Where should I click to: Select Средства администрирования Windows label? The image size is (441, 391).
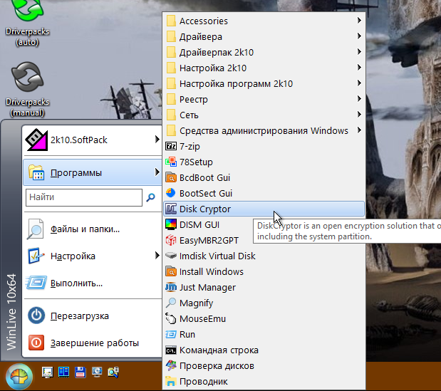tap(264, 131)
